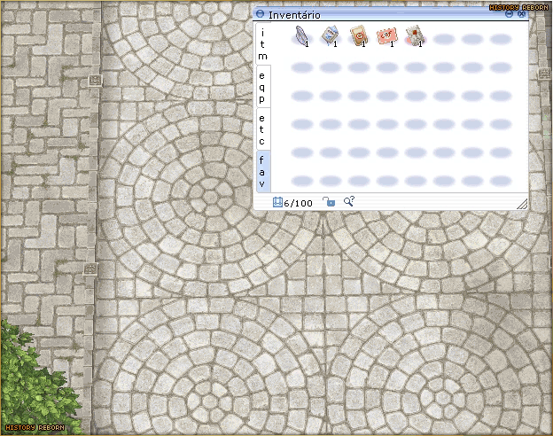Switch to the itm tab
The height and width of the screenshot is (436, 553).
tap(261, 43)
